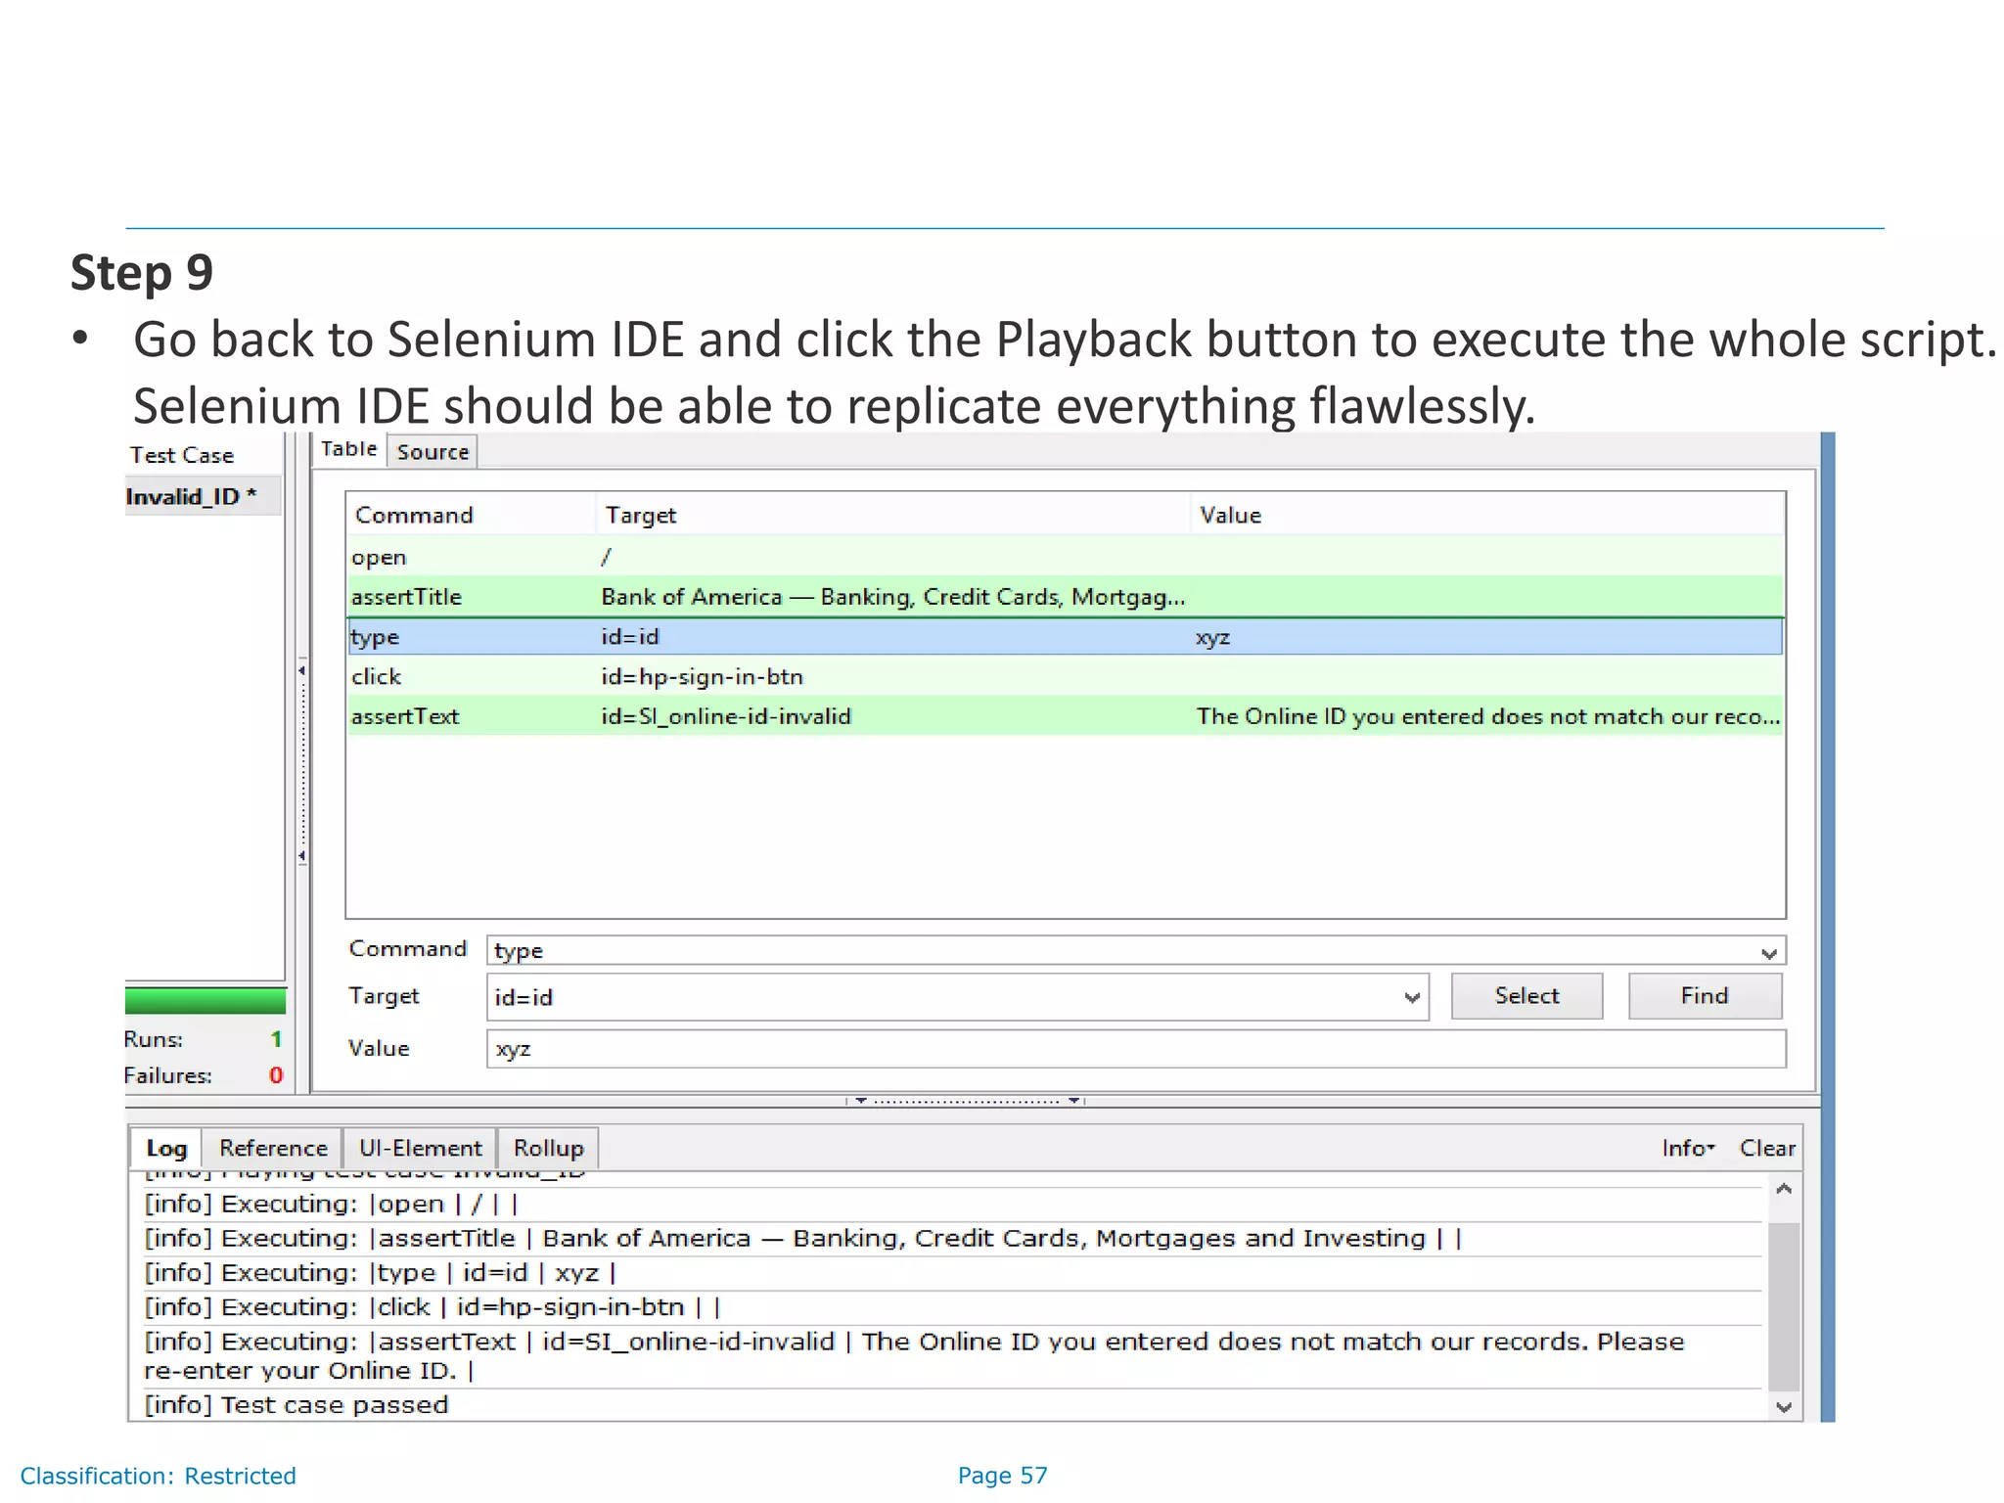The width and height of the screenshot is (2004, 1503).
Task: Click the Value input field
Action: pos(1135,1049)
